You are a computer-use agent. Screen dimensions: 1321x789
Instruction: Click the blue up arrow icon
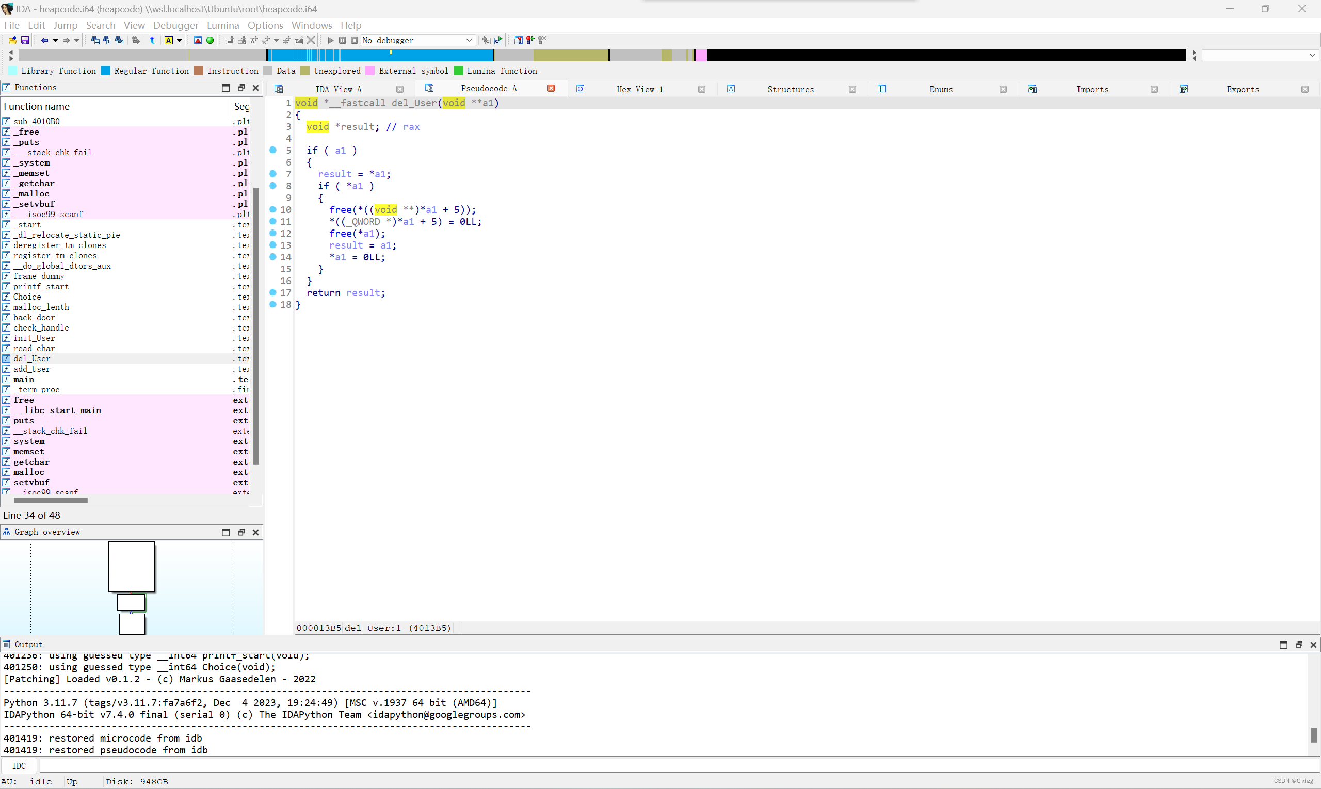tap(152, 40)
